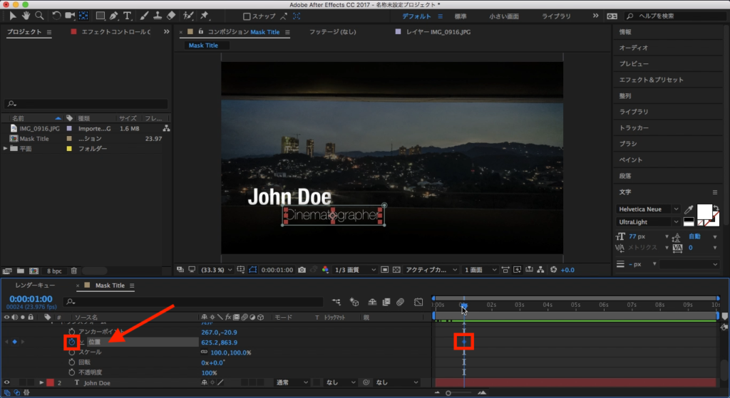Select the Eraser tool

click(171, 16)
